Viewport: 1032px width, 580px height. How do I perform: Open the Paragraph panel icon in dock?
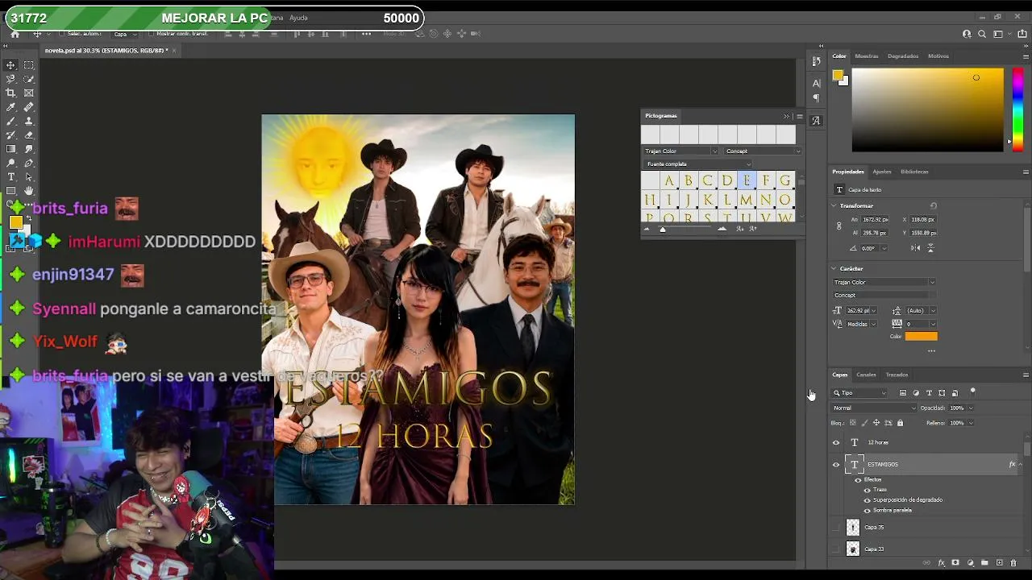click(x=816, y=98)
